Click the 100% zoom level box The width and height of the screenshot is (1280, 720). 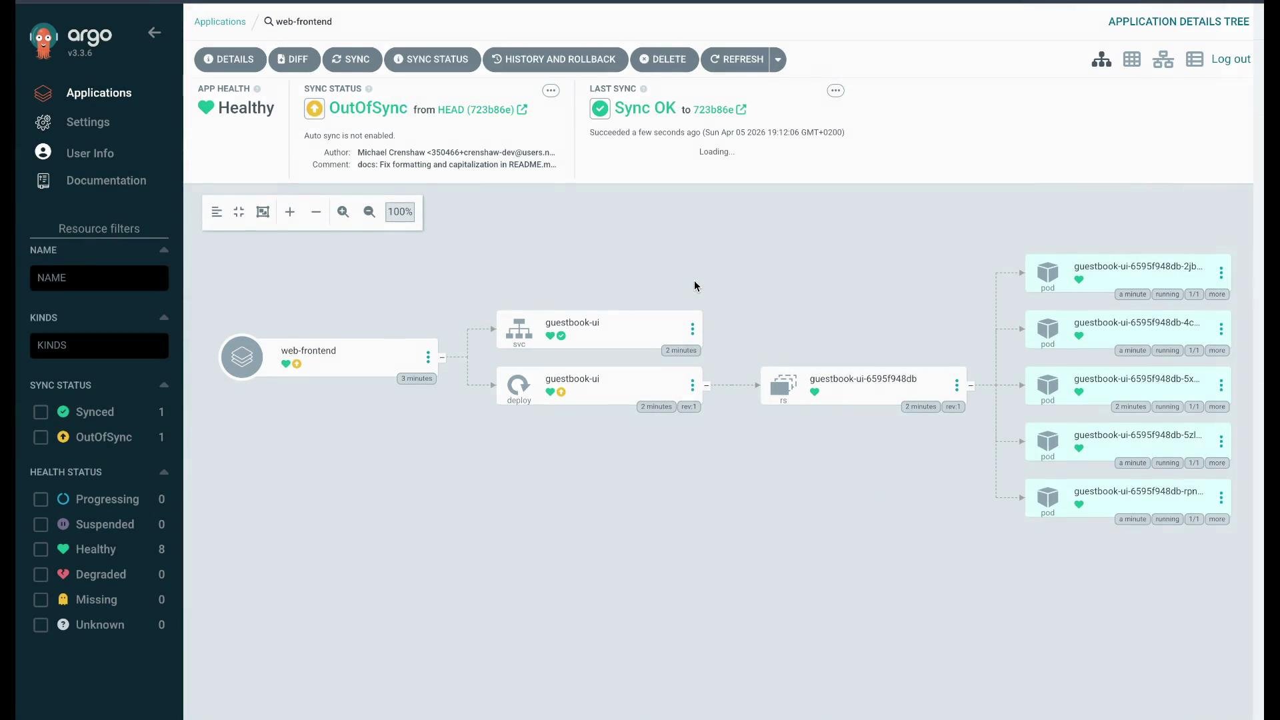[400, 212]
